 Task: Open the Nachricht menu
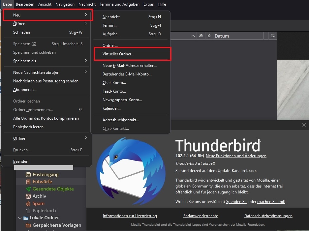[87, 4]
